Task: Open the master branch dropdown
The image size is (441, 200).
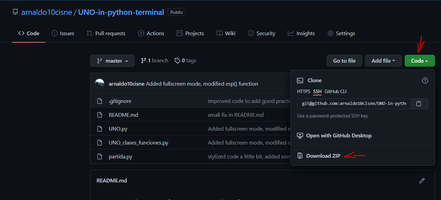Action: (112, 61)
